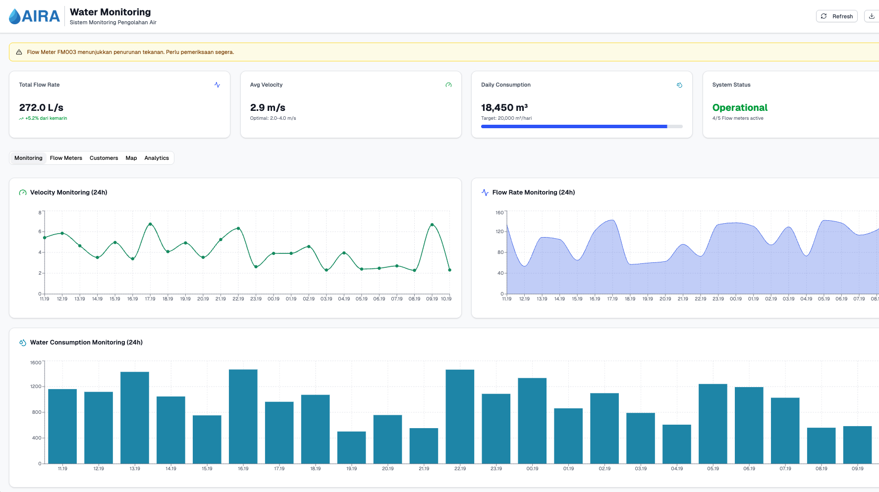Click the 16.19 bar in Water Consumption chart
Image resolution: width=879 pixels, height=492 pixels.
[x=243, y=416]
